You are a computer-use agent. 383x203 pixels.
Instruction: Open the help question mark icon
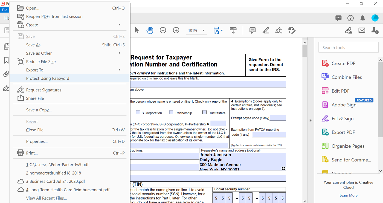(x=350, y=18)
